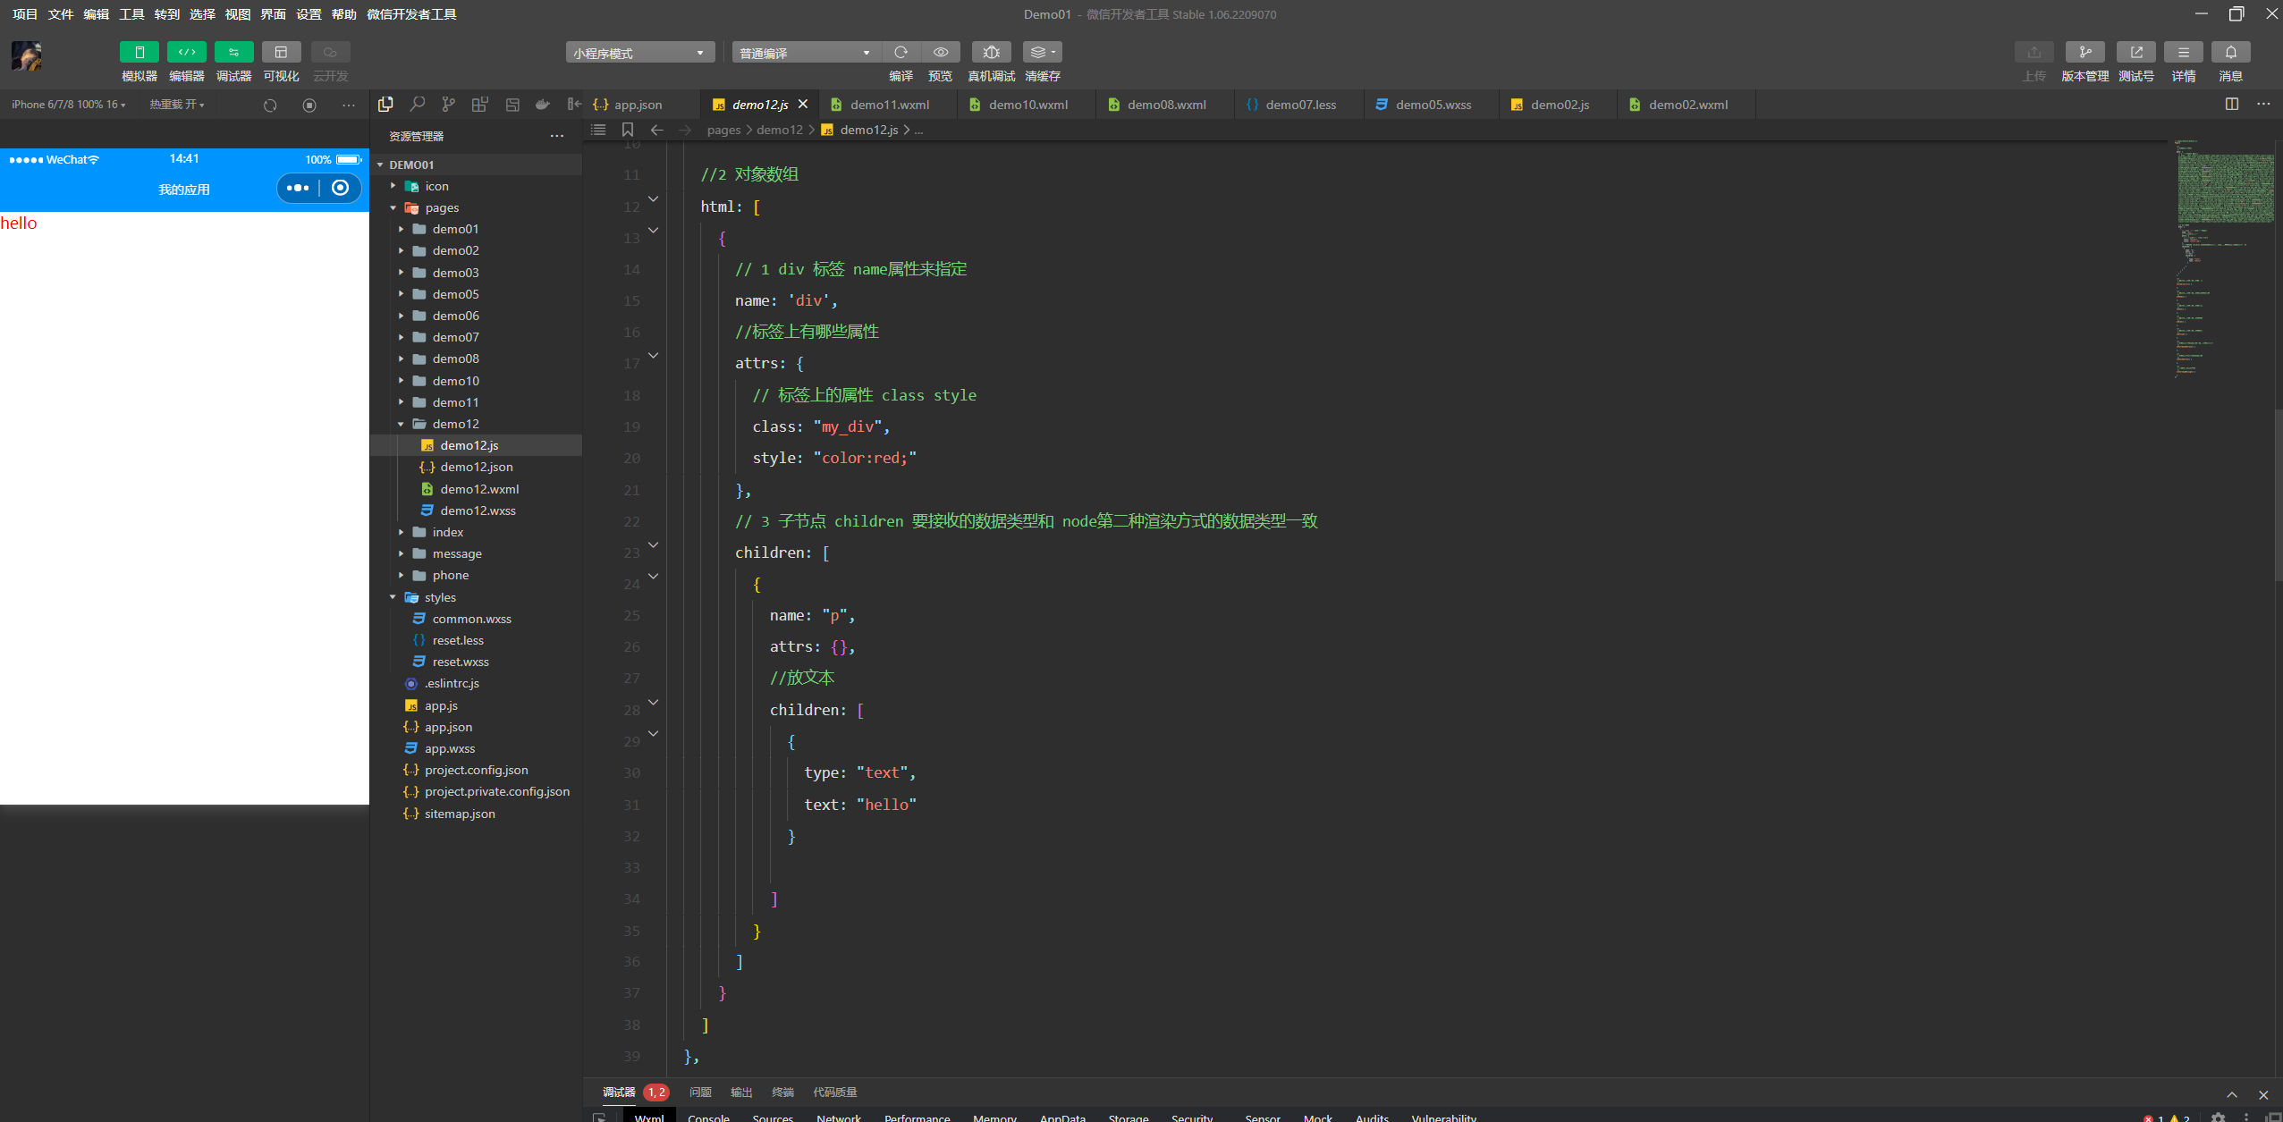Click version management (版本管理) icon
This screenshot has height=1122, width=2283.
coord(2084,53)
